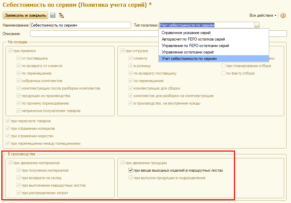
Task: Click 'Записать и закрыть' button
Action: point(25,15)
